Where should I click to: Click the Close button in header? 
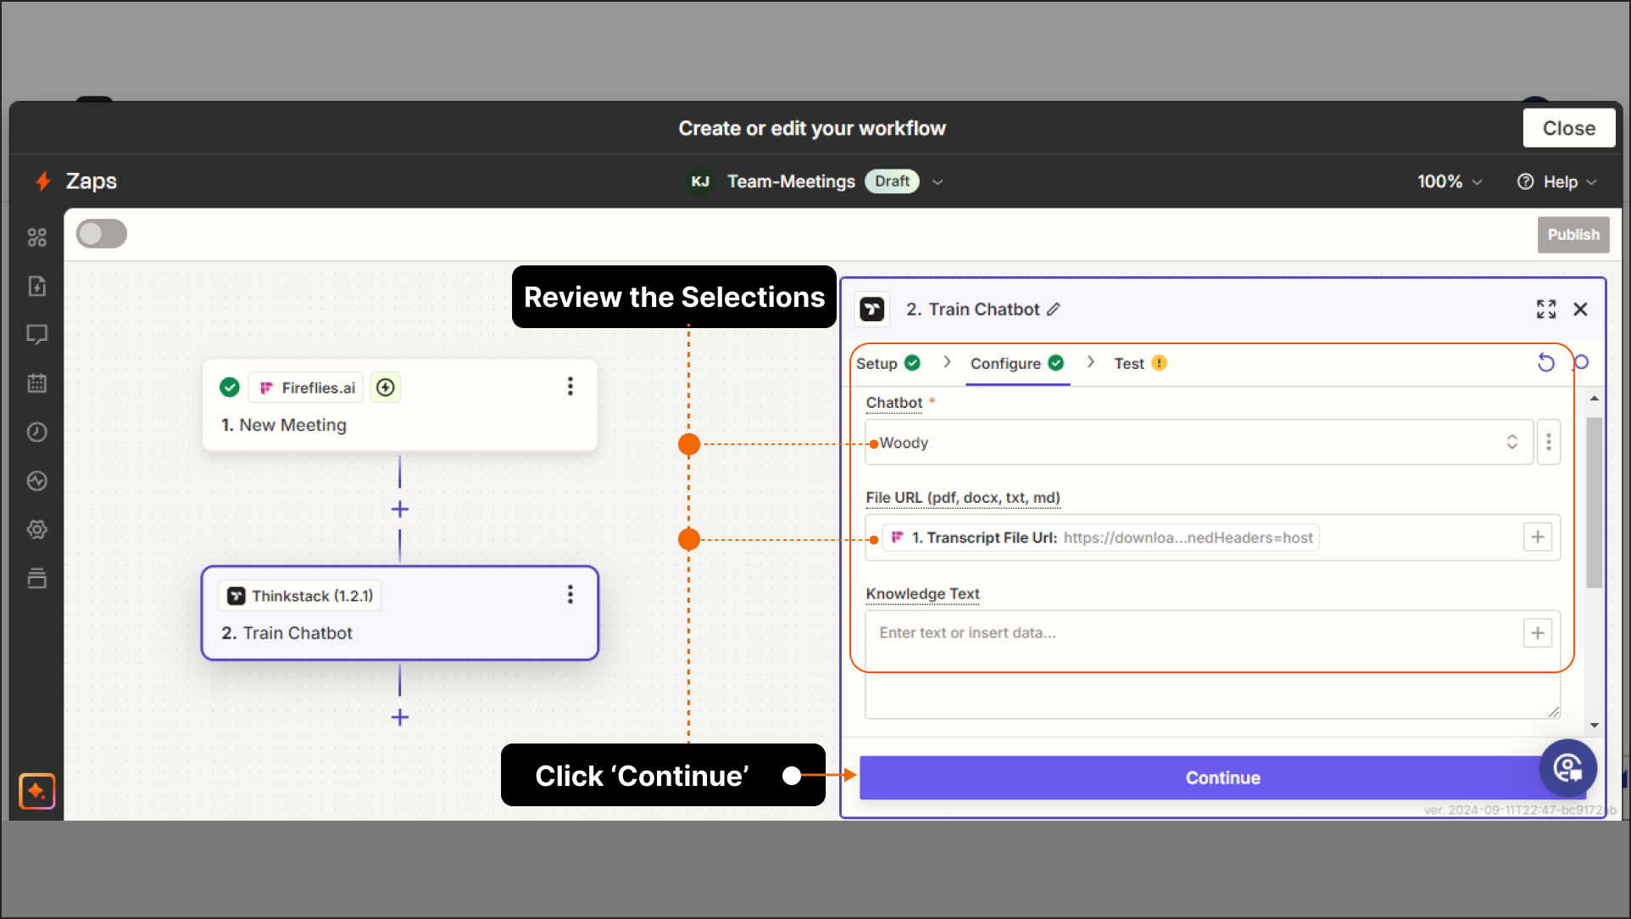(x=1568, y=128)
